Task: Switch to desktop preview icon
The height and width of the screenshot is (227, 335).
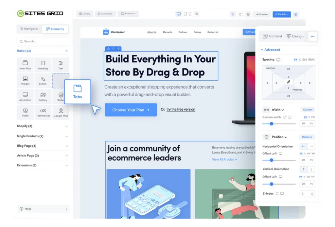Action: [x=179, y=14]
